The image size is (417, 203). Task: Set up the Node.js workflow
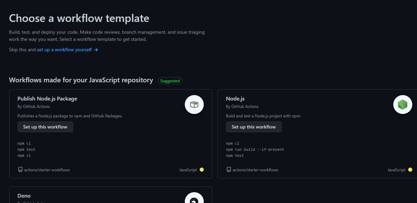[x=254, y=127]
